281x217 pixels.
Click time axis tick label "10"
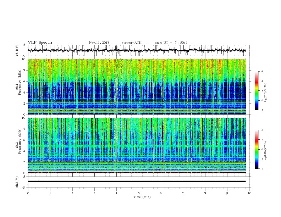click(249, 193)
